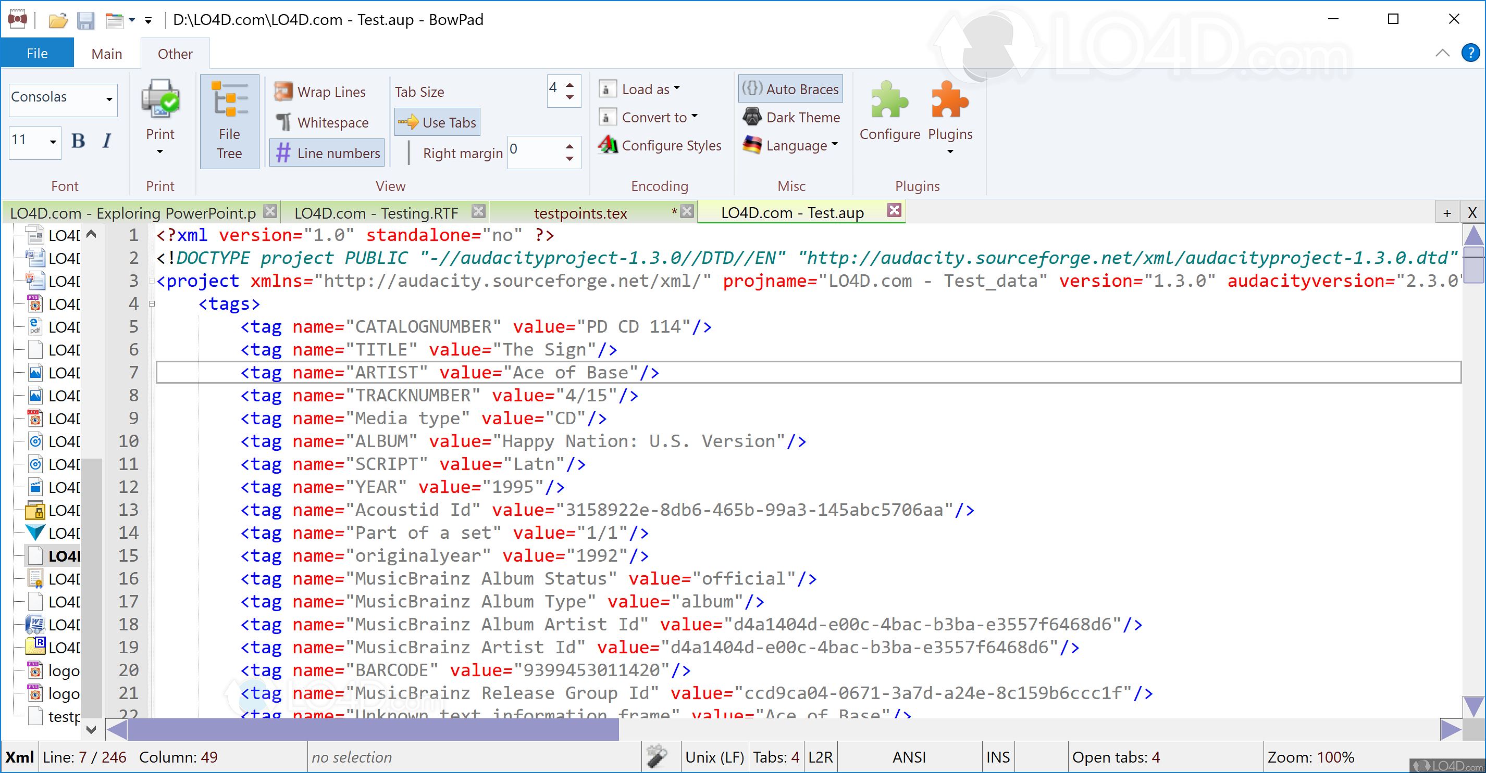The height and width of the screenshot is (773, 1486).
Task: Decrease the Right margin stepper value
Action: [570, 159]
